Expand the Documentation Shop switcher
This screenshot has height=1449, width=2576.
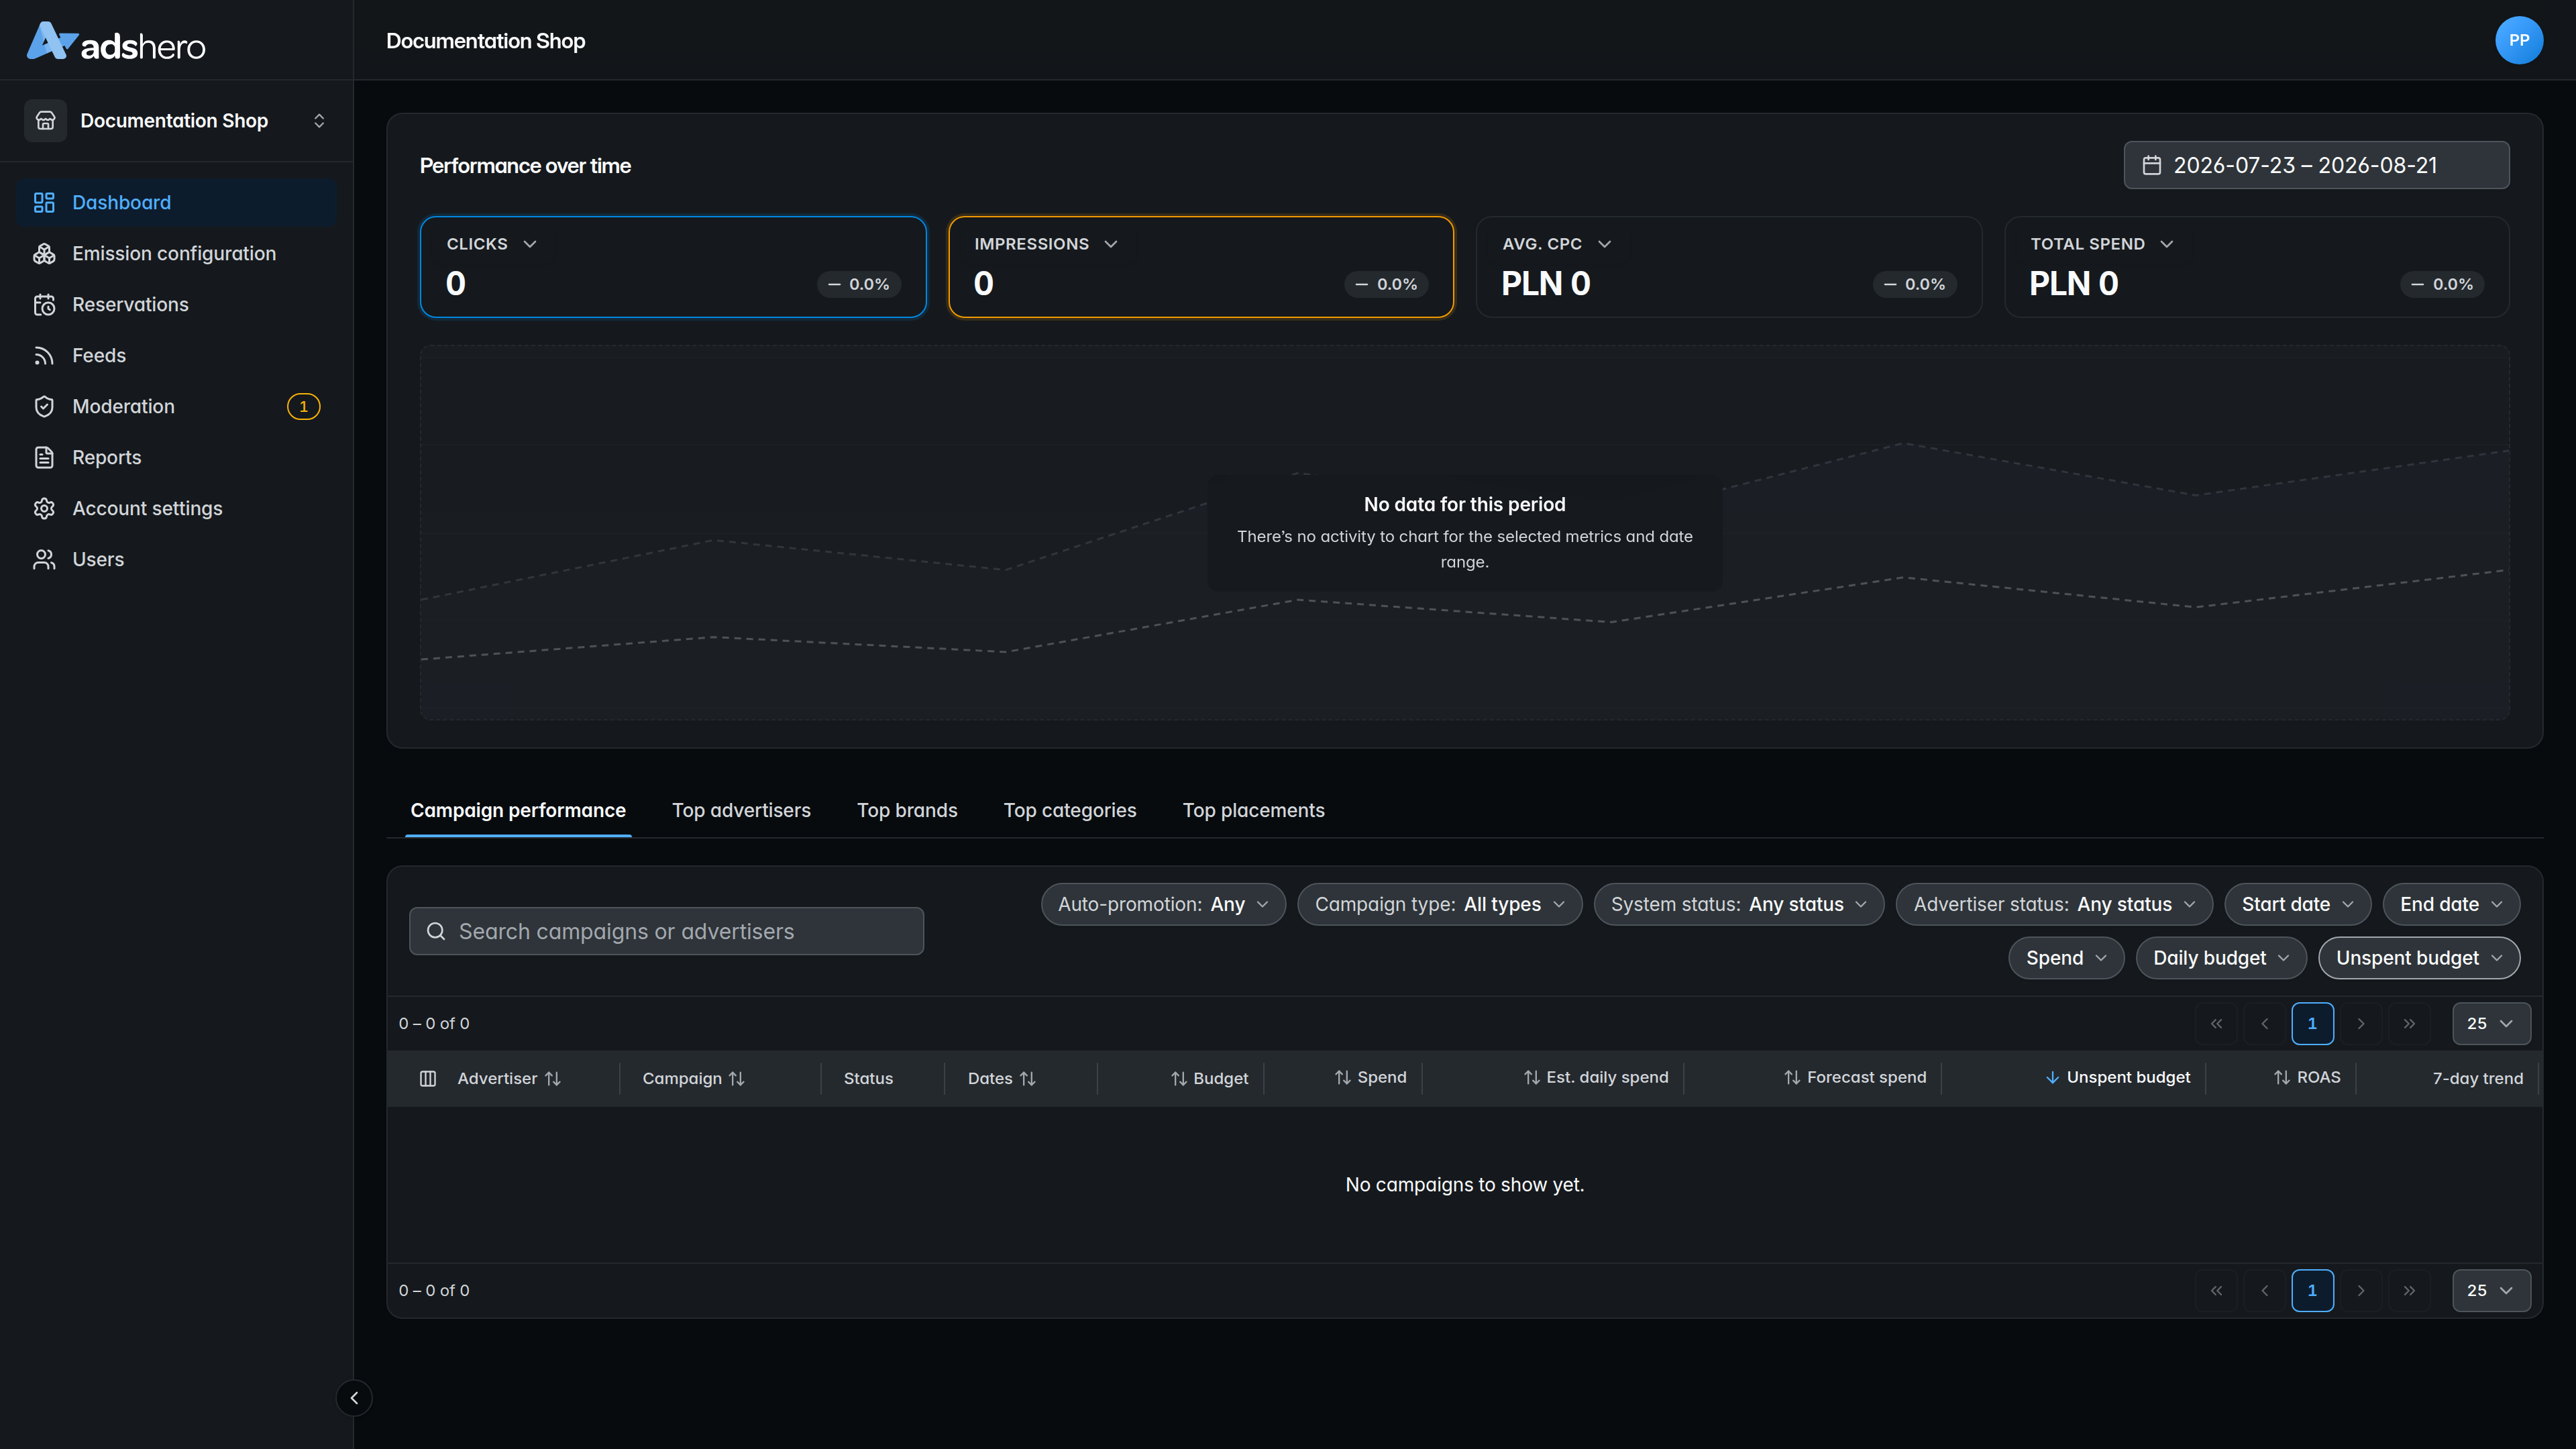click(x=177, y=120)
